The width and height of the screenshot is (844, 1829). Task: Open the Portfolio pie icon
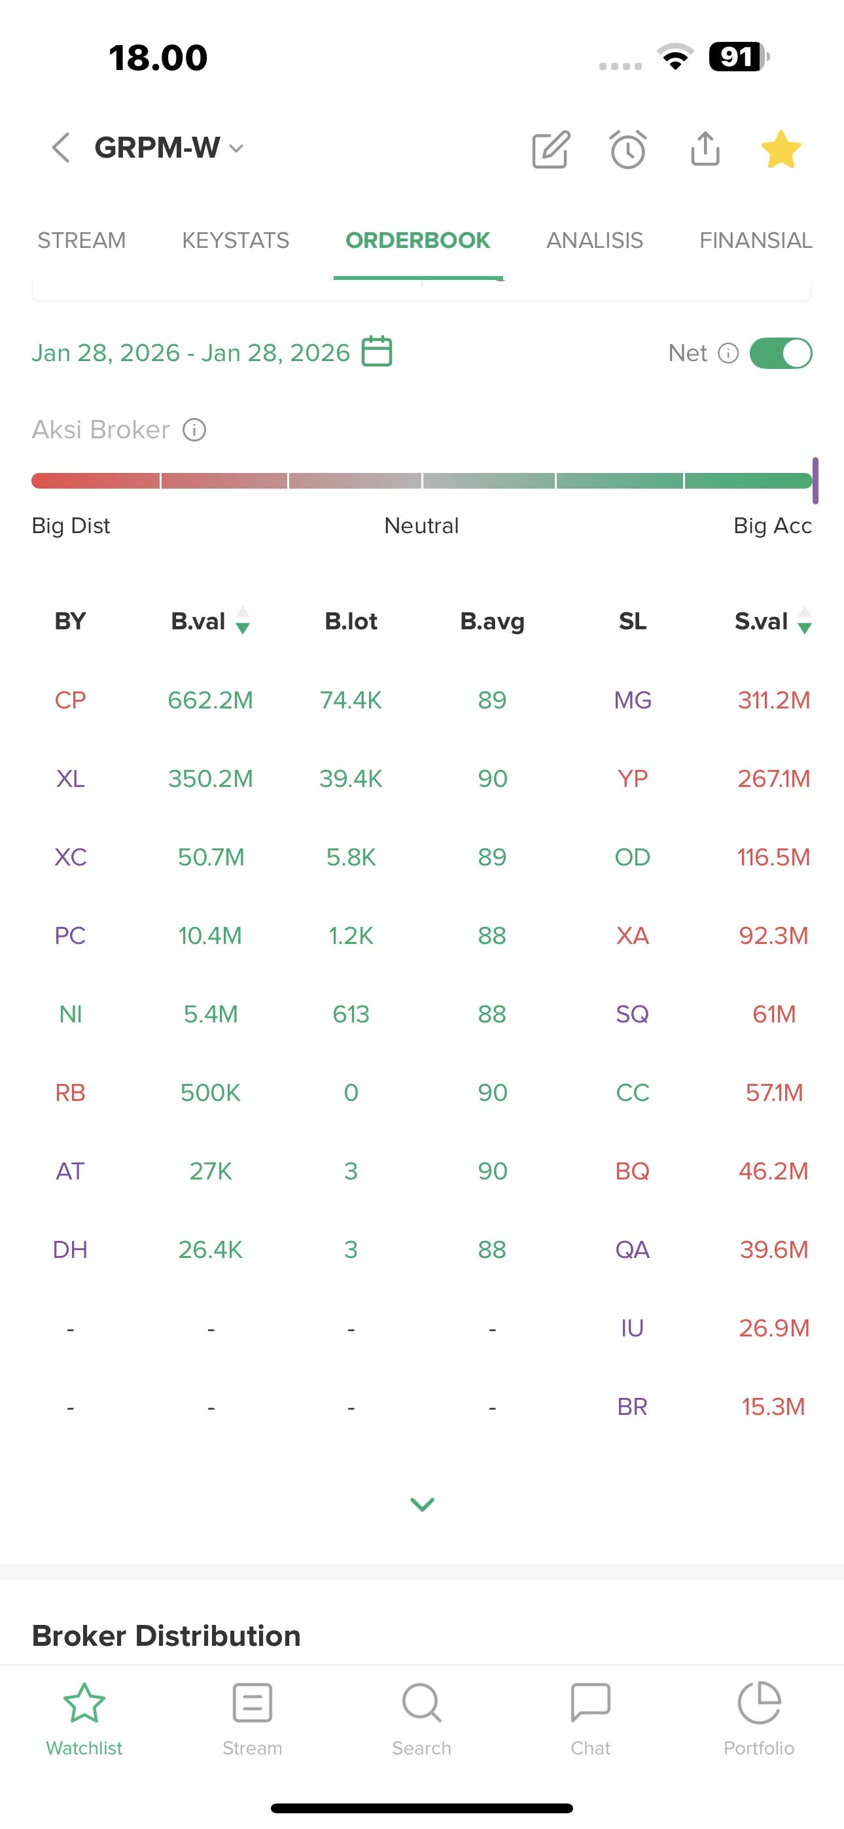click(x=759, y=1703)
